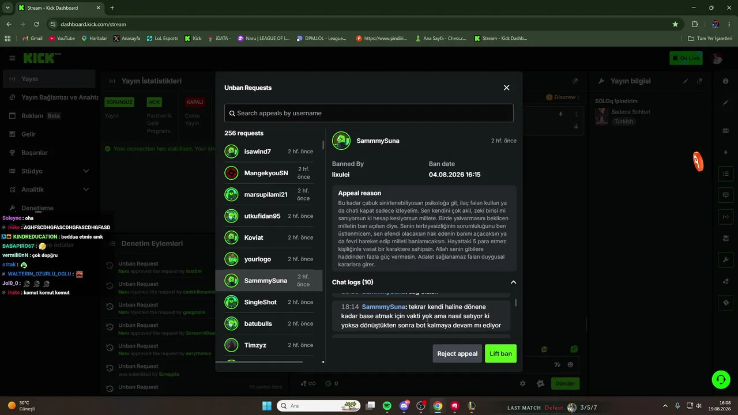738x415 pixels.
Task: Open chat settings gear icon
Action: (523, 383)
